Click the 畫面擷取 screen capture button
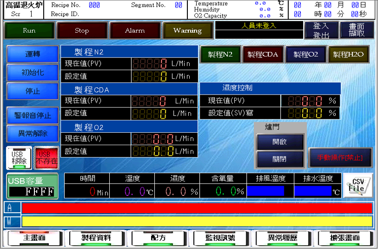This screenshot has height=249, width=378. point(356,30)
